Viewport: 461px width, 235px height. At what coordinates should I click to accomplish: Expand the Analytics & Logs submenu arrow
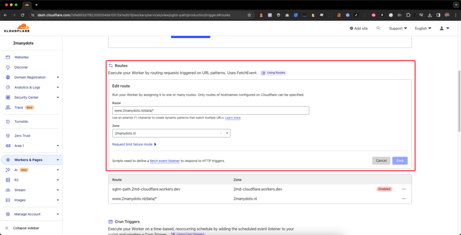point(58,87)
